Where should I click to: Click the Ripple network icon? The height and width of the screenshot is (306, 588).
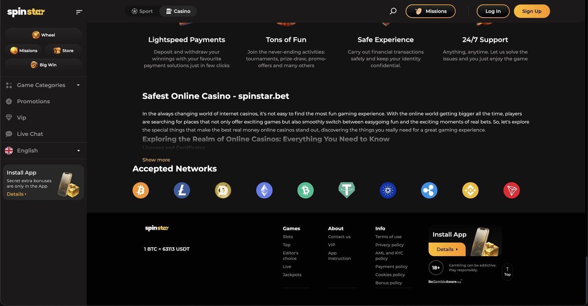(429, 190)
